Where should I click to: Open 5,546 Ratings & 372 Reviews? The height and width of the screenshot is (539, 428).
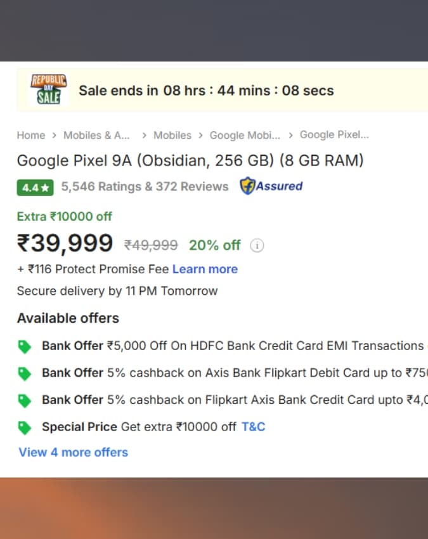(145, 186)
